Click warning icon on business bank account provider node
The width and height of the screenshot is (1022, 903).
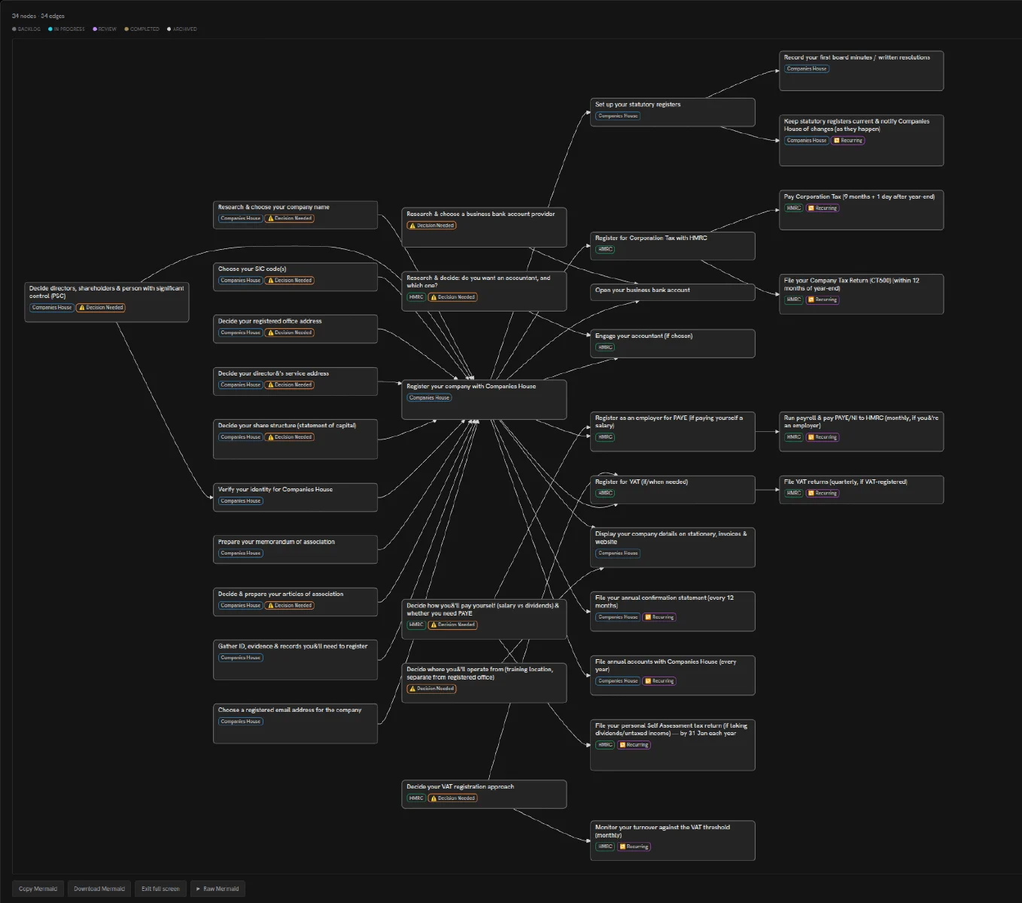pos(412,226)
